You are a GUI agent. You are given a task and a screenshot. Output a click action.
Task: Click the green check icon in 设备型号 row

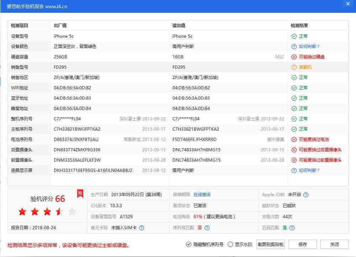[294, 36]
